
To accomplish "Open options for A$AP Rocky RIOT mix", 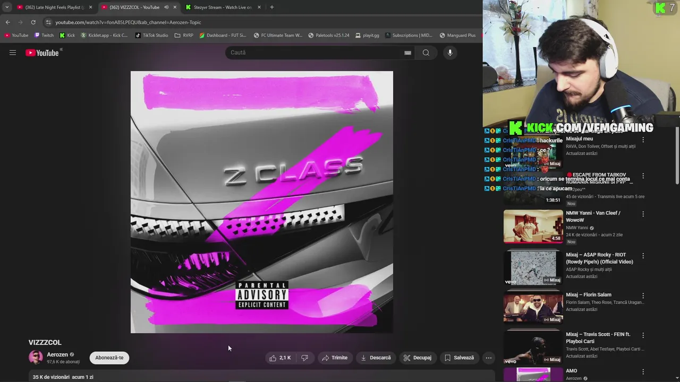I will [x=643, y=256].
